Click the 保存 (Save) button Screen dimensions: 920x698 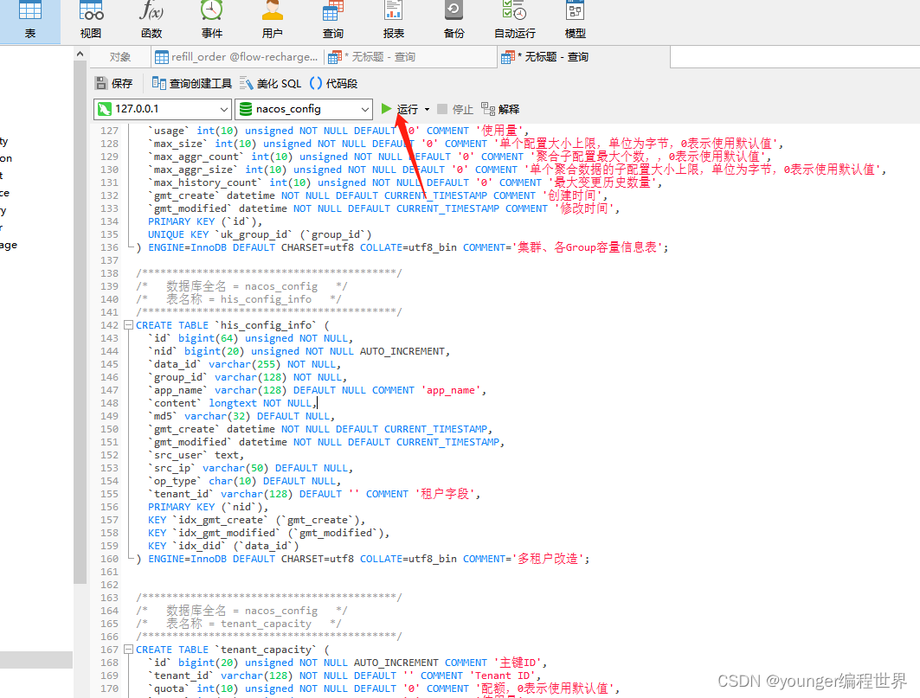tap(114, 83)
